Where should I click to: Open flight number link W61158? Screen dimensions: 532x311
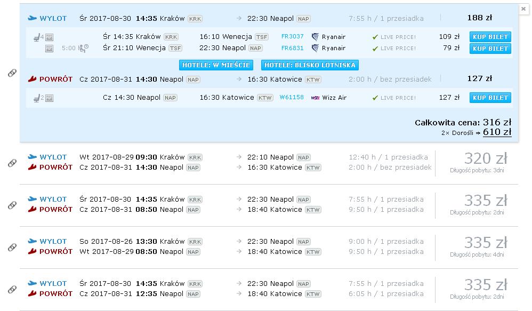tap(292, 97)
